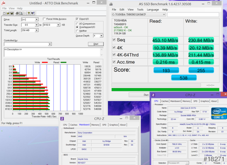This screenshot has width=227, height=165.
Task: Expand the Total Length dropdown
Action: click(37, 30)
